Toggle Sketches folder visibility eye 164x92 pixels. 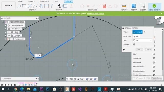click(x=9, y=36)
